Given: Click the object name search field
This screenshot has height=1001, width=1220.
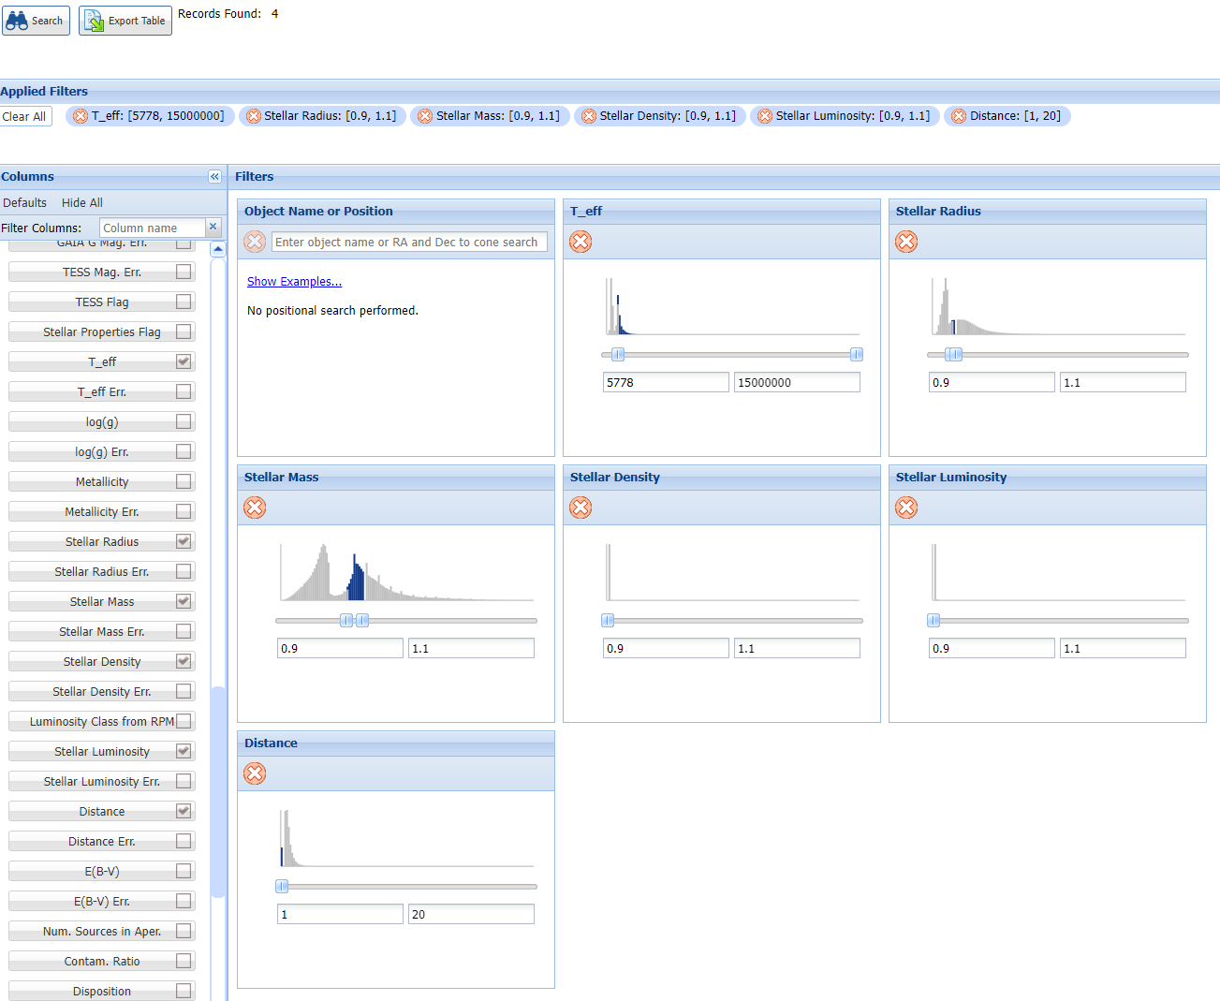Looking at the screenshot, I should [x=409, y=242].
